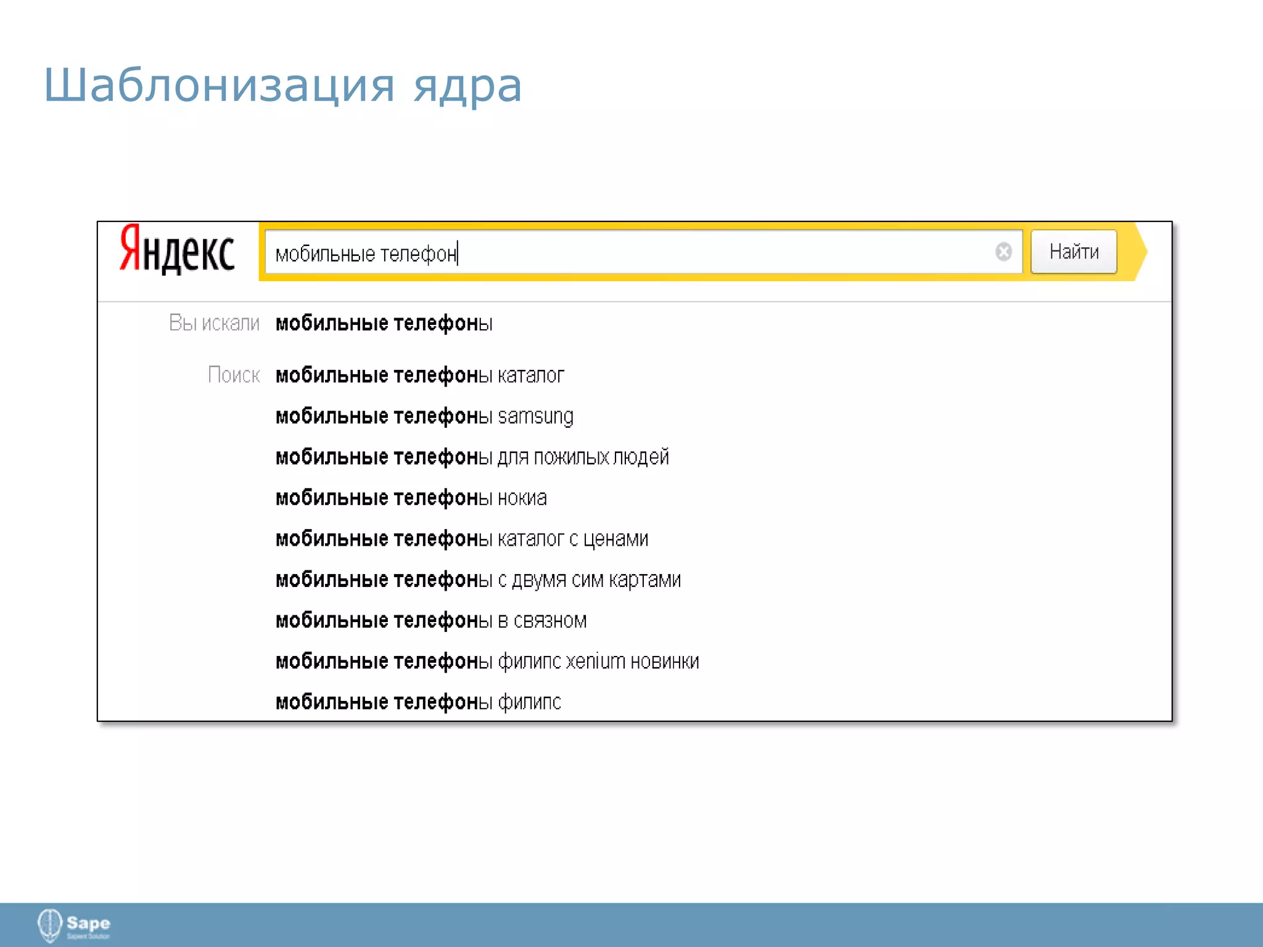The image size is (1263, 947).
Task: Focus the search input with 'мобильные телефон'
Action: coord(643,252)
